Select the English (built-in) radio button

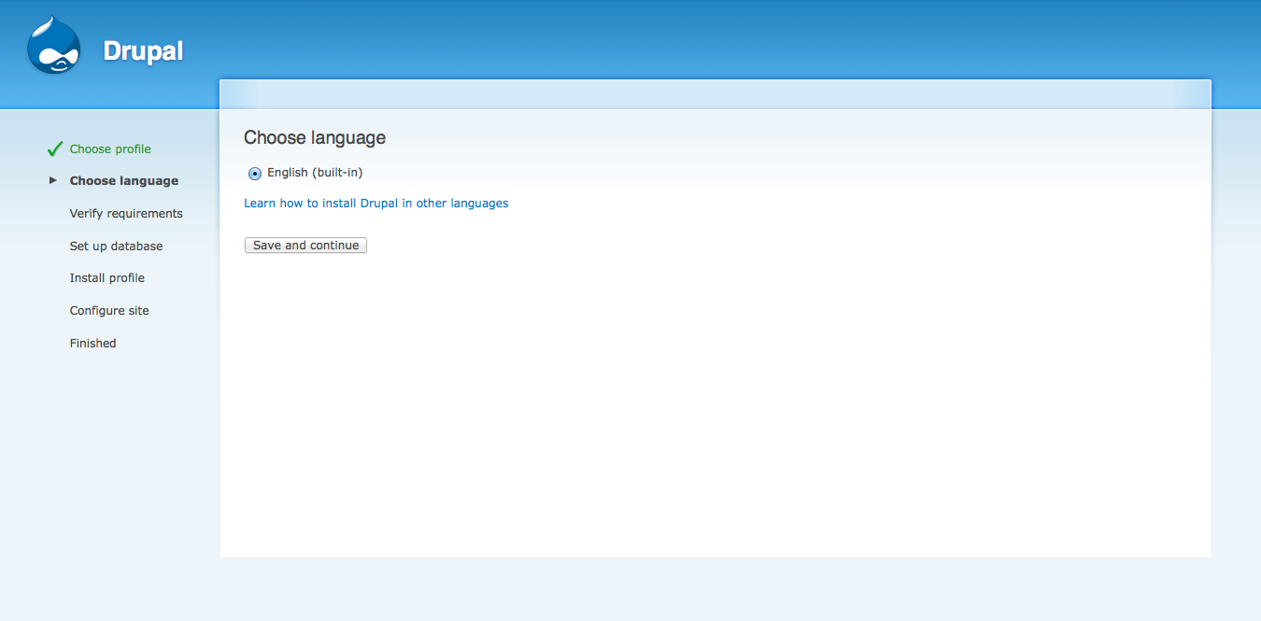tap(254, 173)
